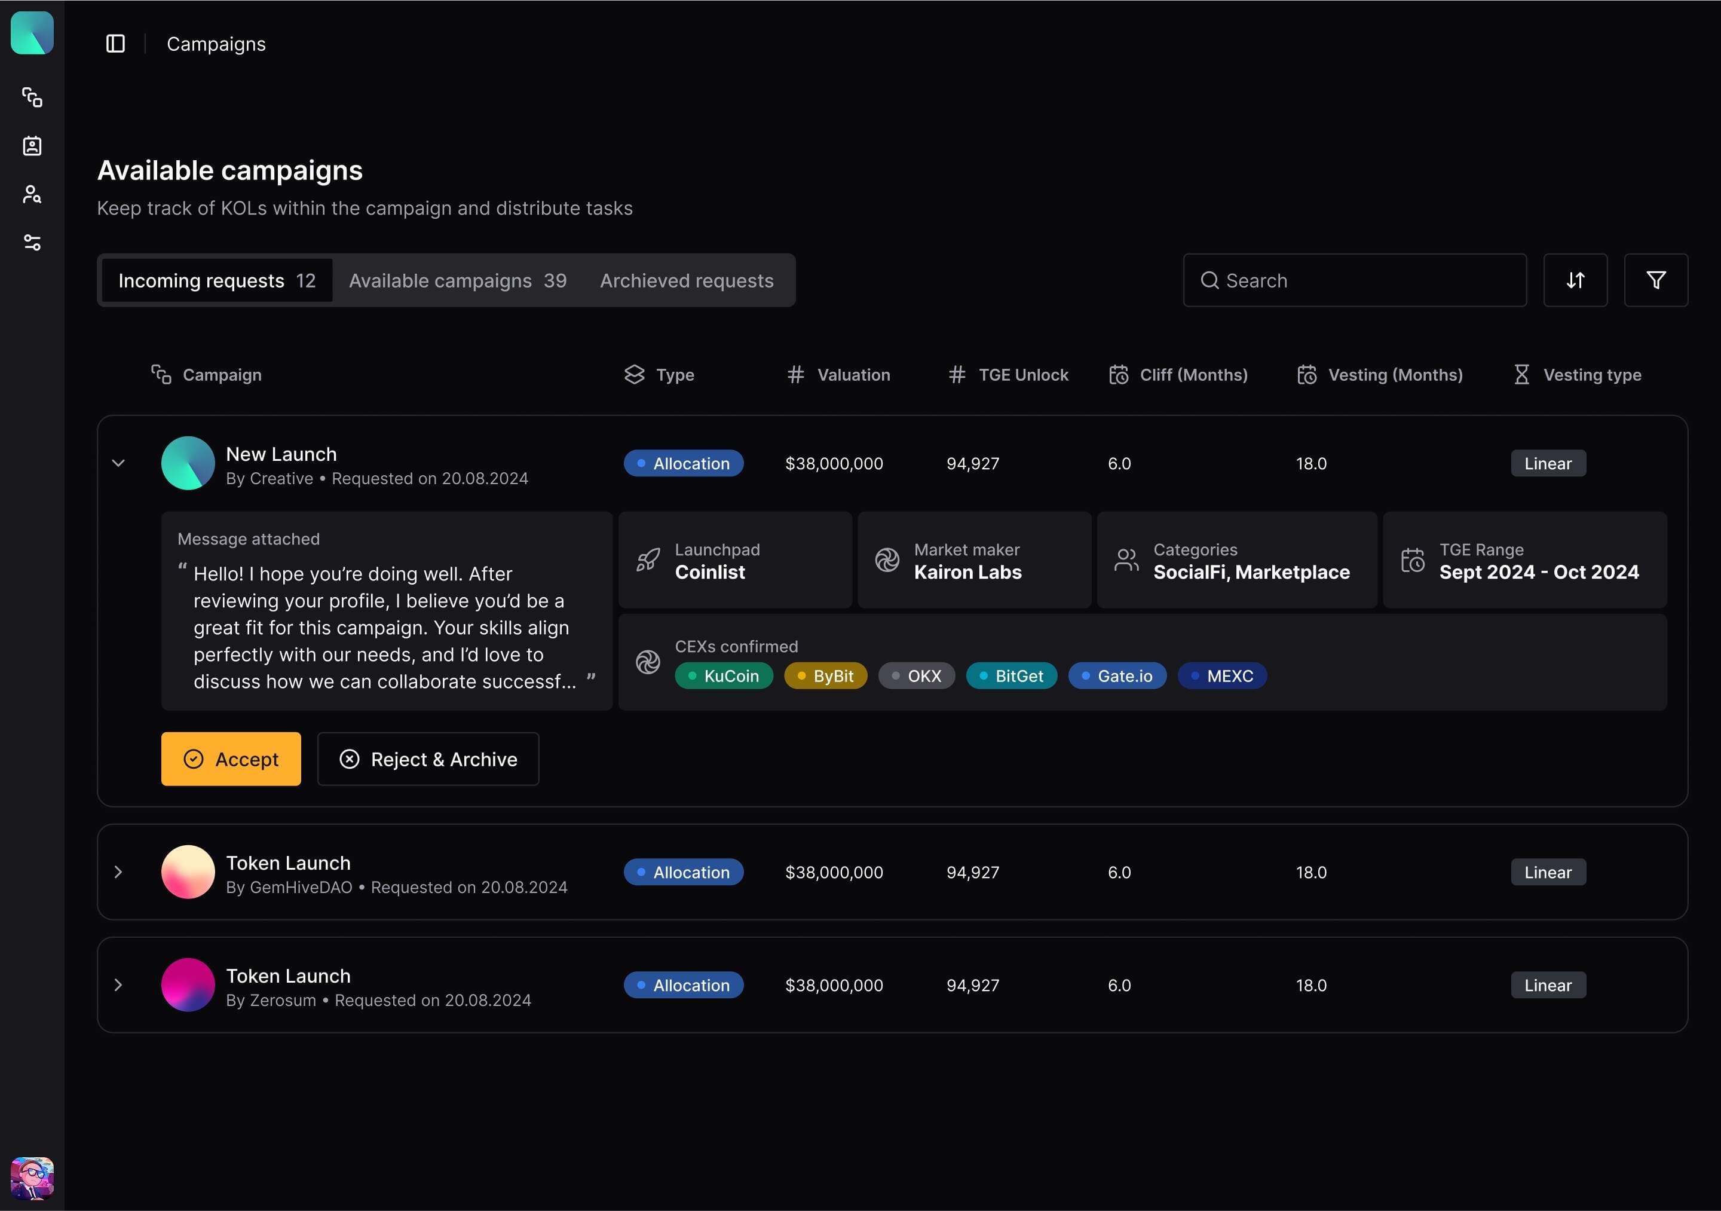Expand the Zerosum Token Launch row
Viewport: 1721px width, 1211px height.
coord(118,984)
